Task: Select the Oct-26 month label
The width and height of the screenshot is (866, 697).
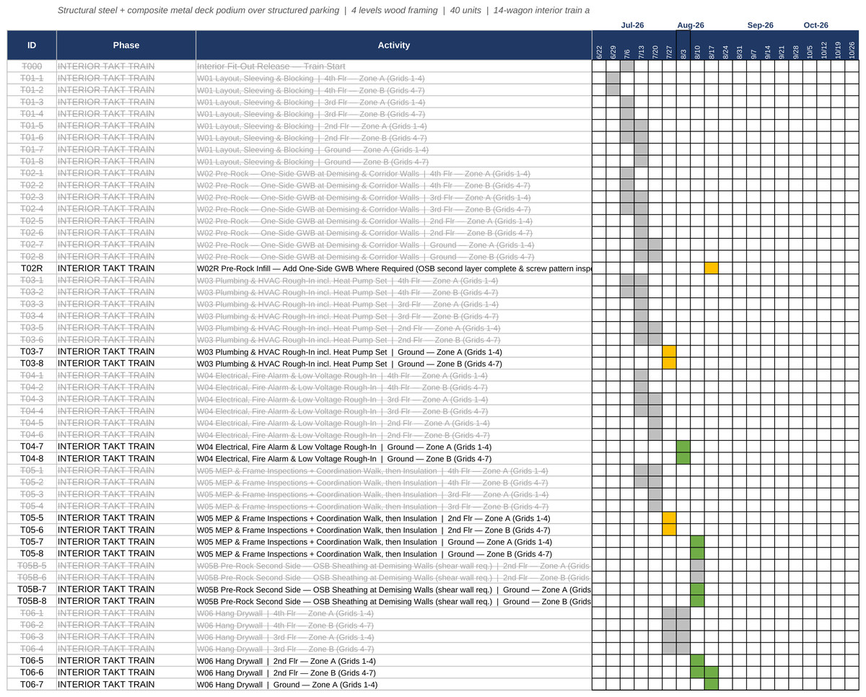Action: click(816, 25)
